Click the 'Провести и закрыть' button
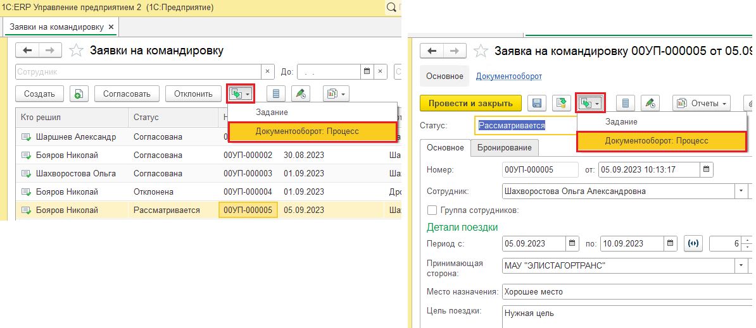This screenshot has width=756, height=328. pyautogui.click(x=470, y=103)
